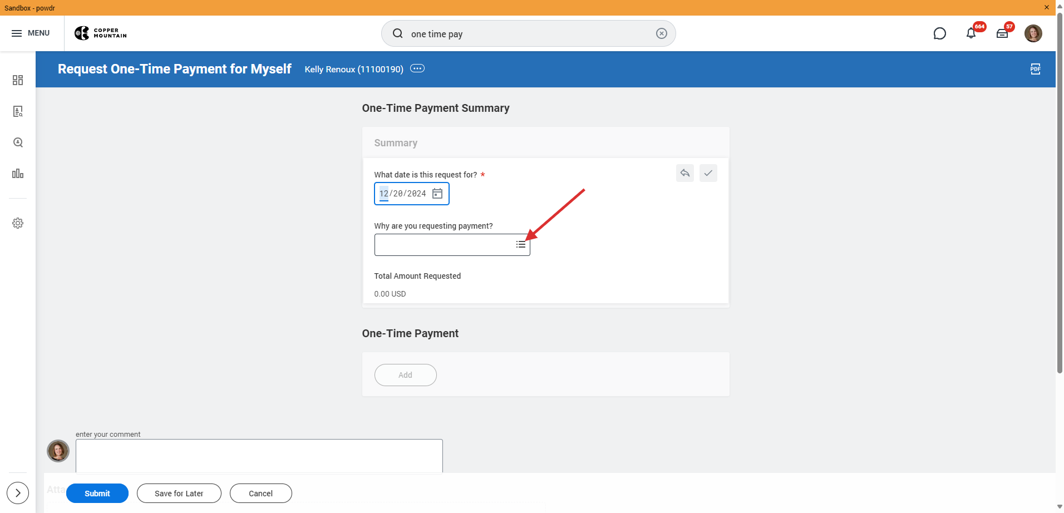1064x513 pixels.
Task: Expand the sidebar with the arrow button
Action: click(18, 493)
